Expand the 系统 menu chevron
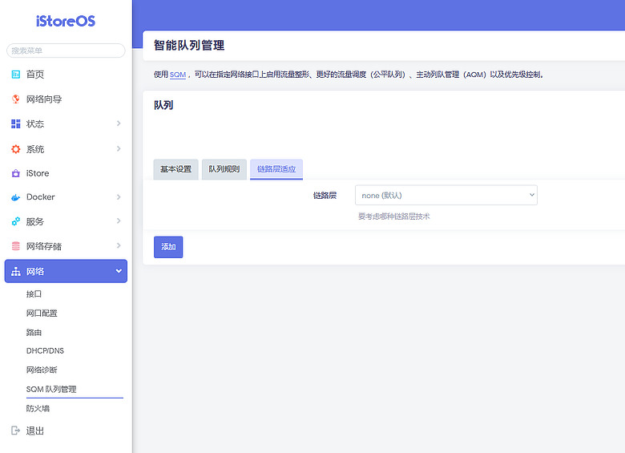The image size is (625, 453). point(119,149)
